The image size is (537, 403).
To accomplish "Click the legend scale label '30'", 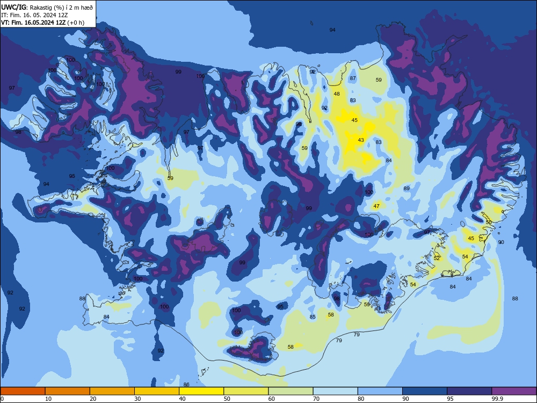I will (x=137, y=399).
